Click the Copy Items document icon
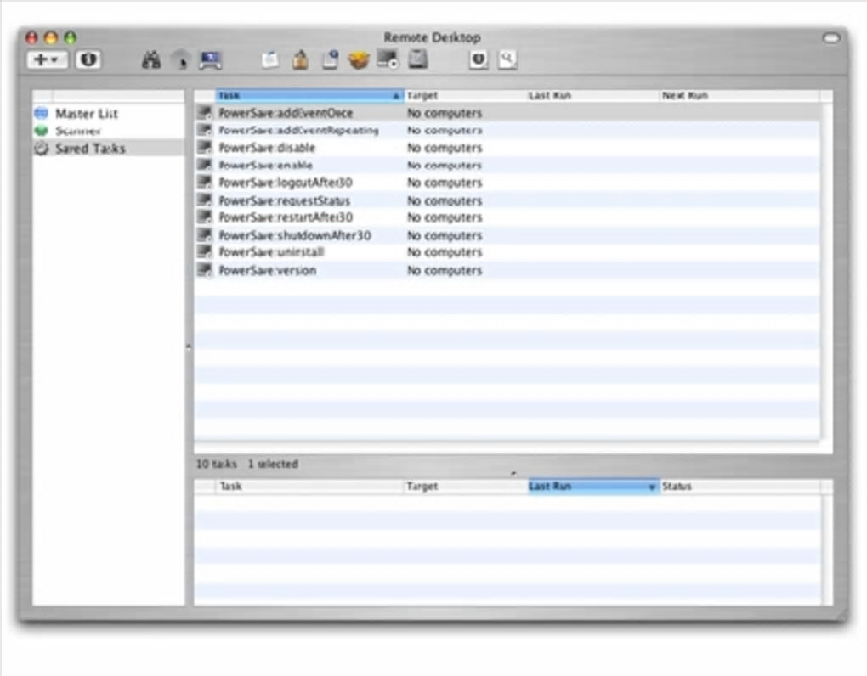Image resolution: width=867 pixels, height=676 pixels. (270, 59)
